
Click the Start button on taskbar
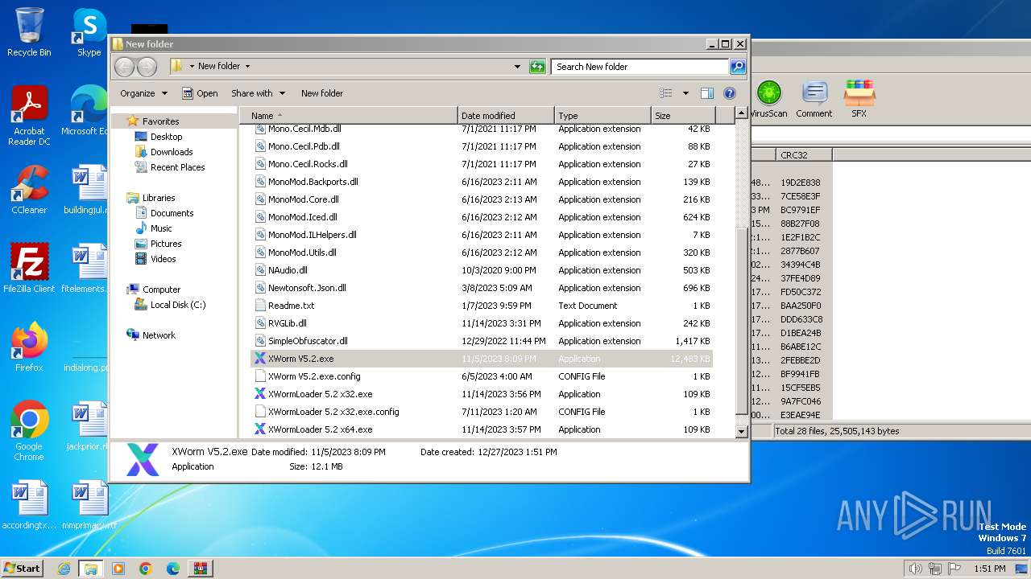pos(23,569)
